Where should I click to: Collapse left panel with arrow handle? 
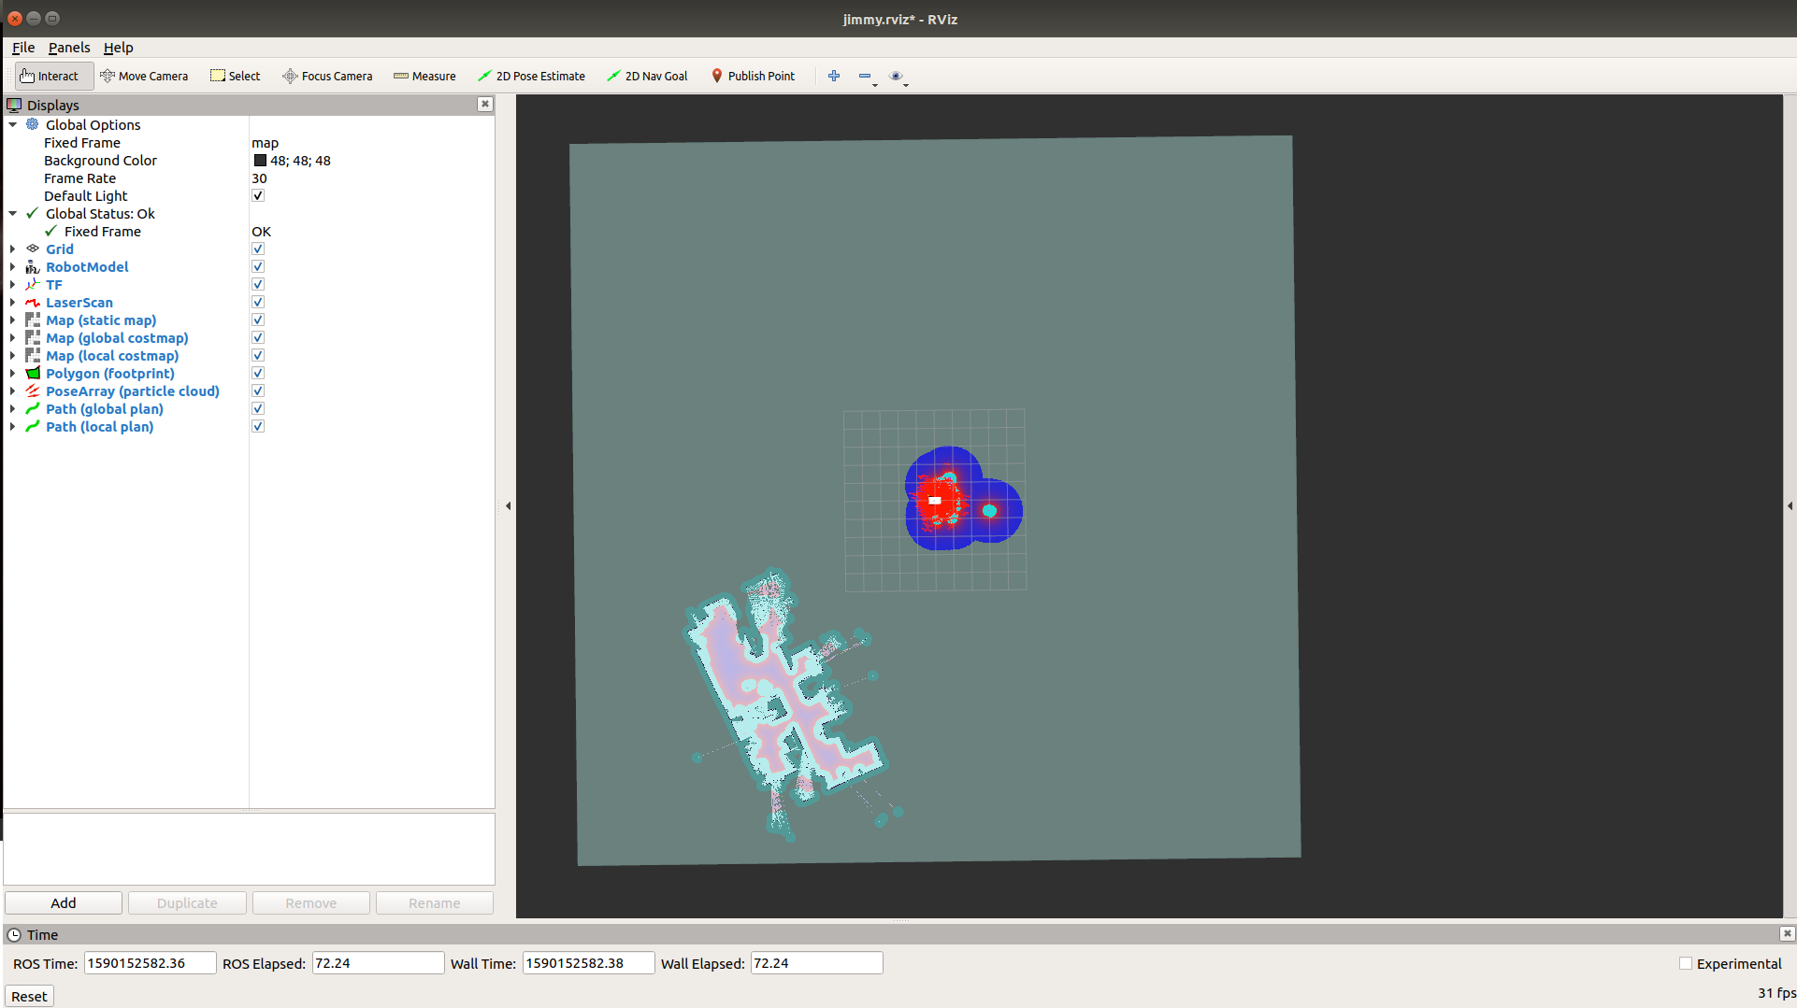click(x=508, y=505)
